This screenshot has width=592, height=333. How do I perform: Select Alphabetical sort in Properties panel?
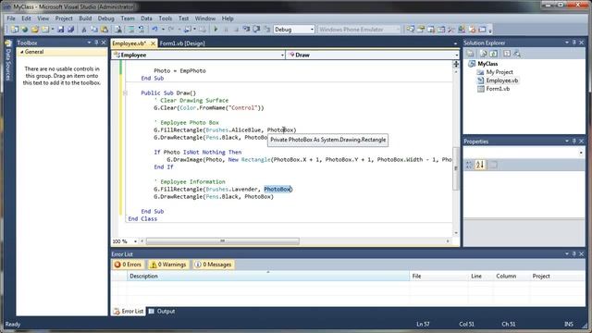pos(480,165)
